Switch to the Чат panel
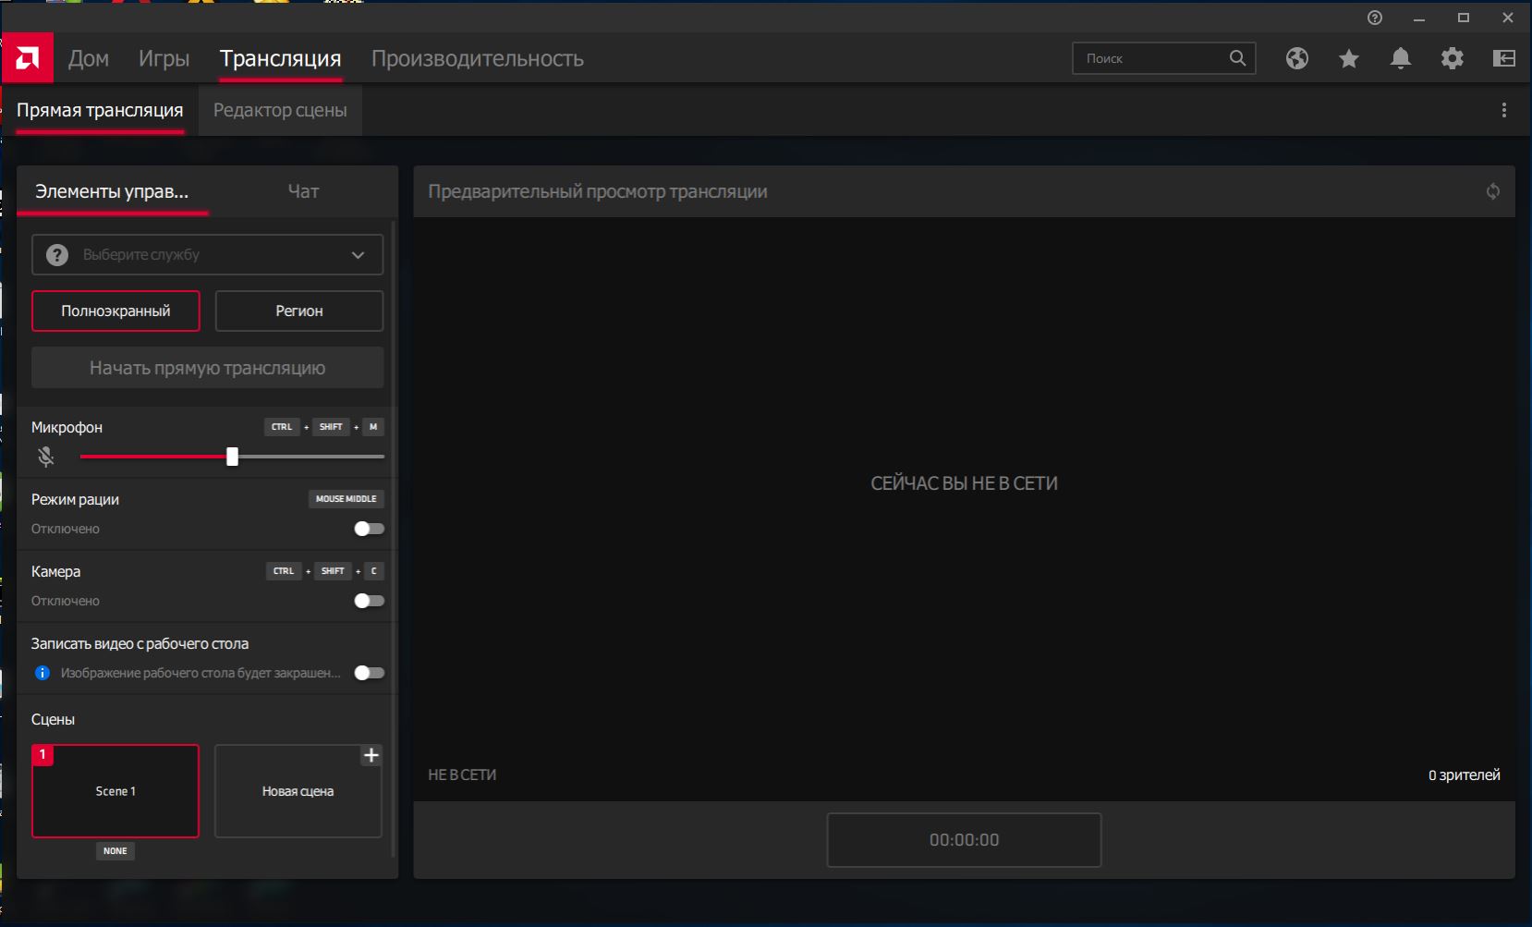 pyautogui.click(x=302, y=191)
